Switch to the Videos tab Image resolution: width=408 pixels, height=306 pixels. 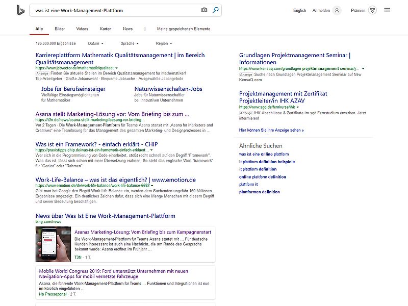point(82,29)
